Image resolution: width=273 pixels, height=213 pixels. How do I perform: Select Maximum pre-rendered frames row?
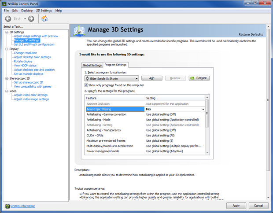[x=145, y=141]
